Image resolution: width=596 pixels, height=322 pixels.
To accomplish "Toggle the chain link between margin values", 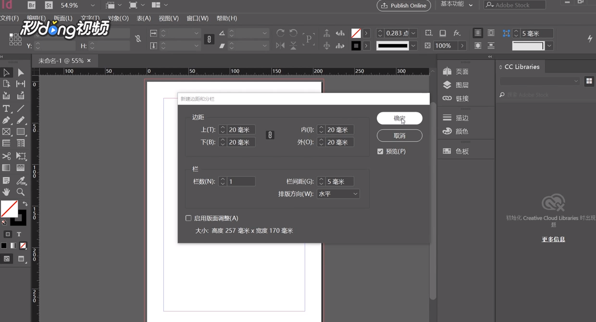I will [270, 135].
